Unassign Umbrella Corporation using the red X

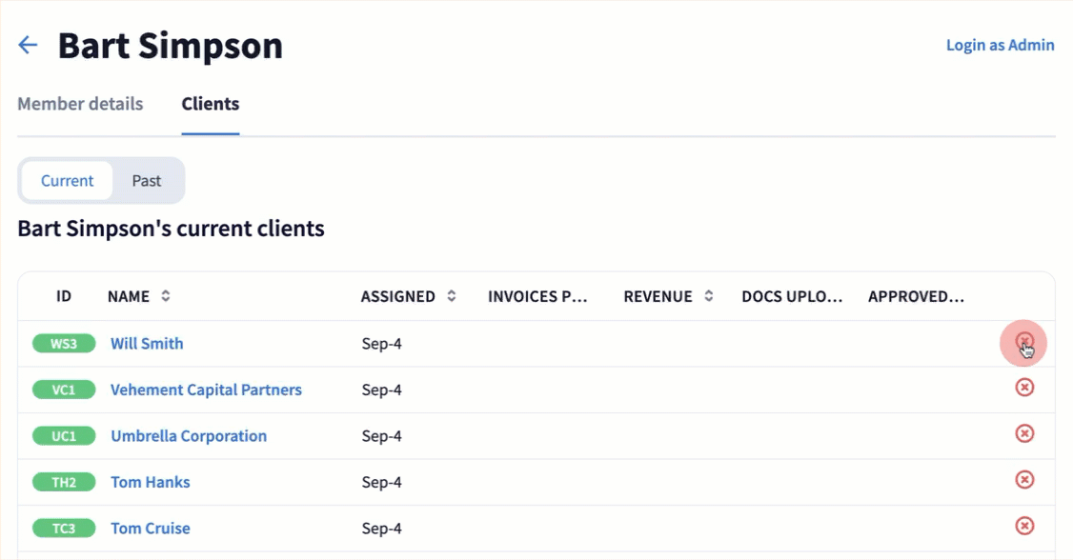[1024, 433]
